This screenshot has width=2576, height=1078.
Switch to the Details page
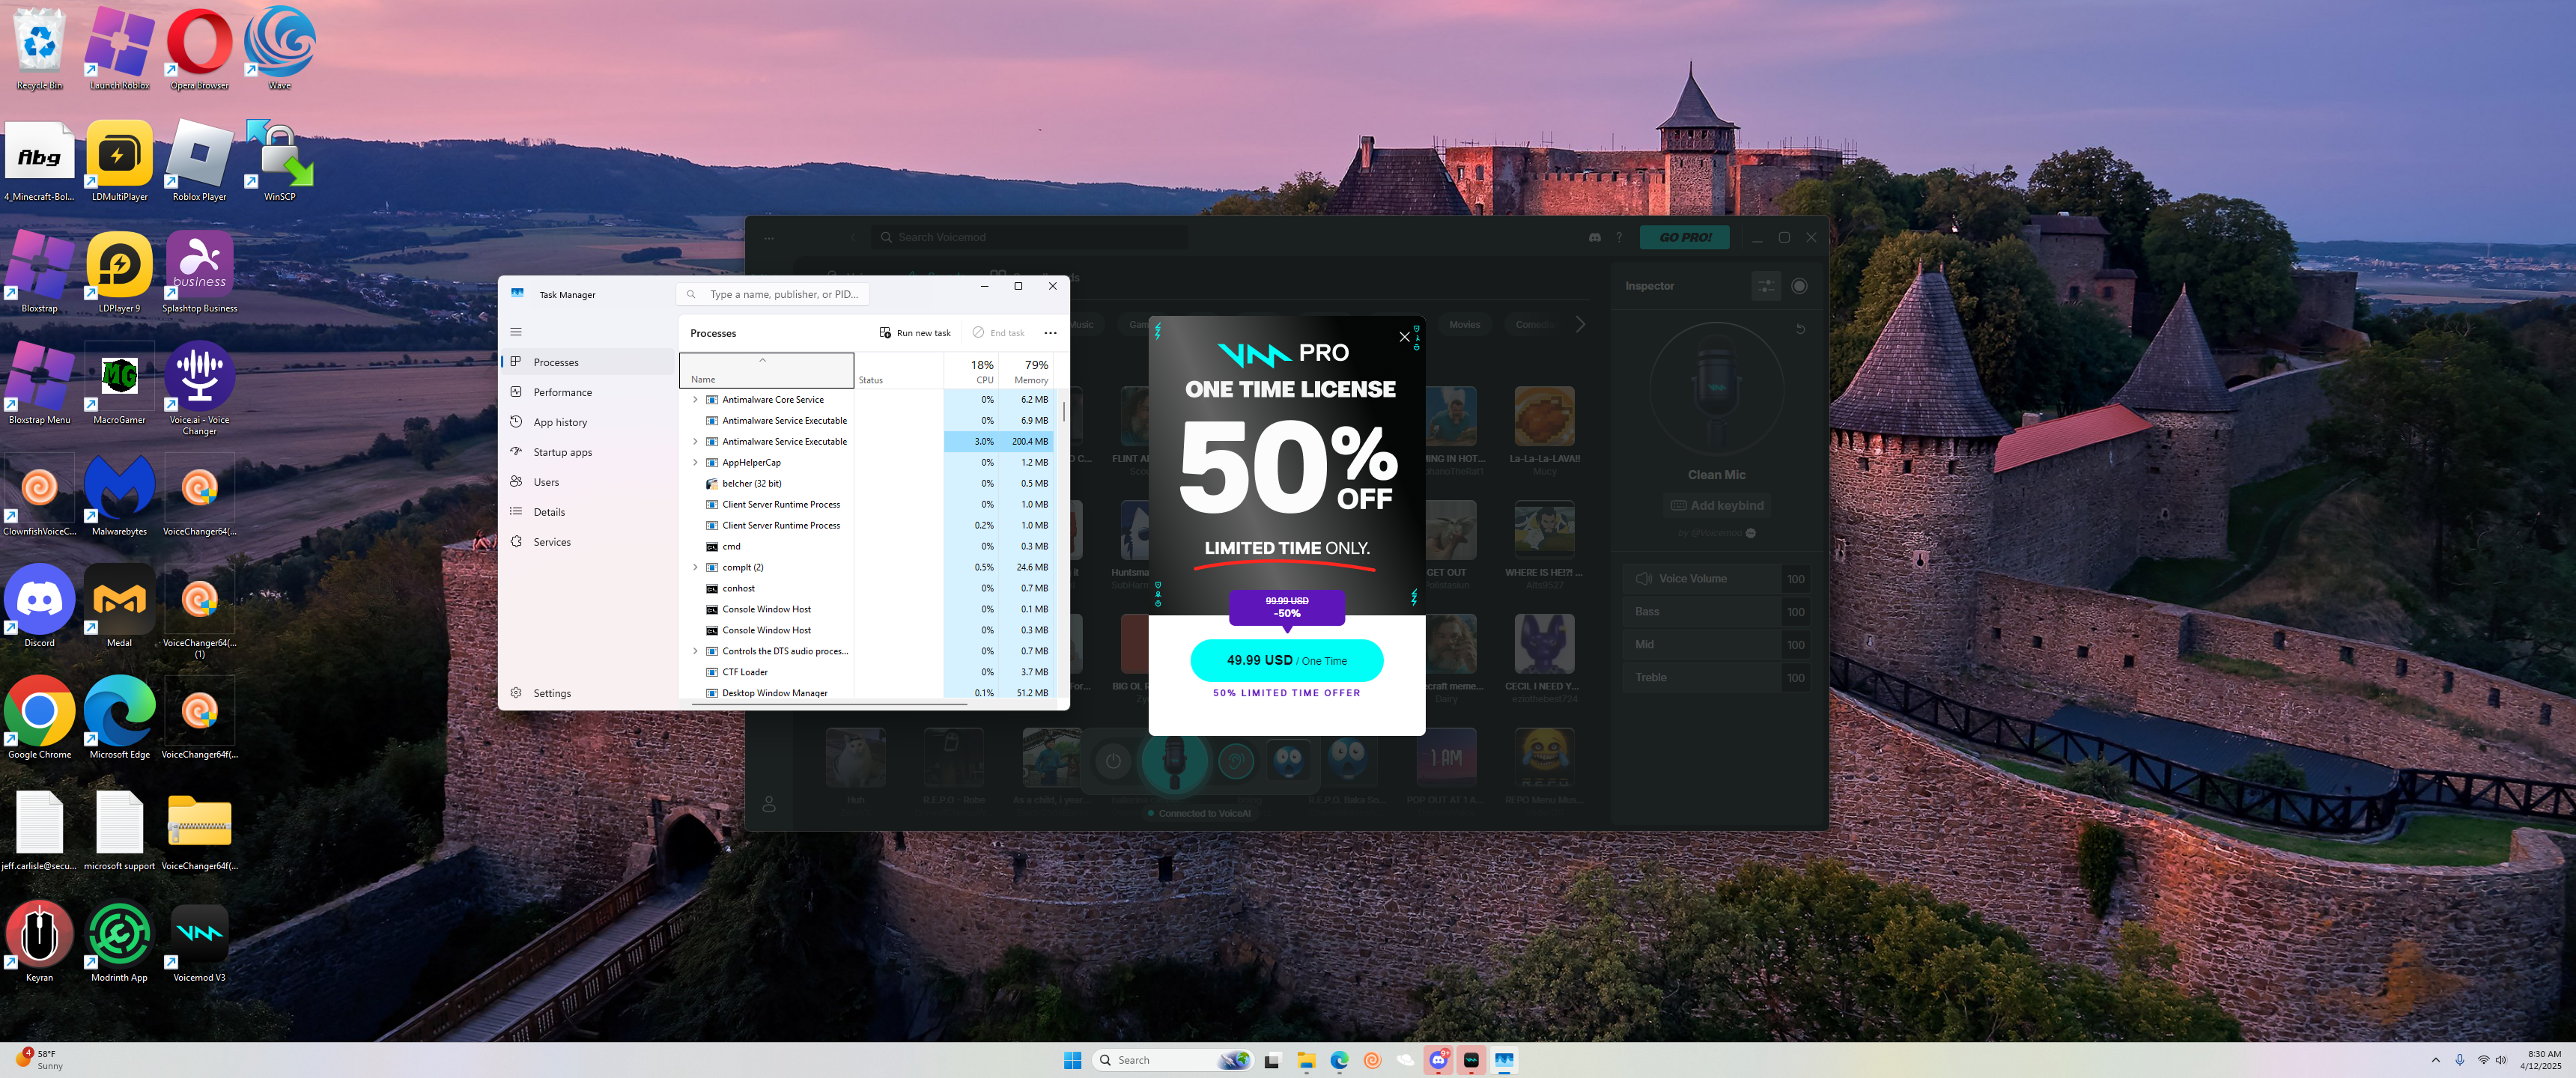[549, 512]
